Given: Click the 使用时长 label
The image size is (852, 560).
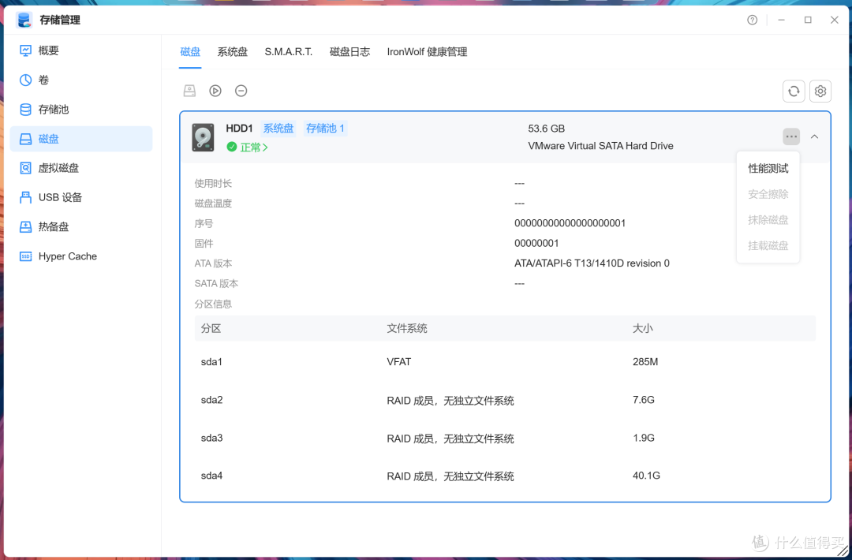Looking at the screenshot, I should [x=213, y=184].
